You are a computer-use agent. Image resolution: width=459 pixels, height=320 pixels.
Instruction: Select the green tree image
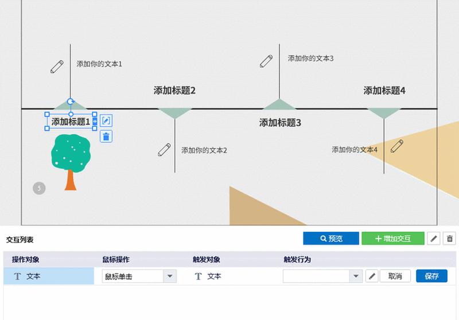pos(71,162)
